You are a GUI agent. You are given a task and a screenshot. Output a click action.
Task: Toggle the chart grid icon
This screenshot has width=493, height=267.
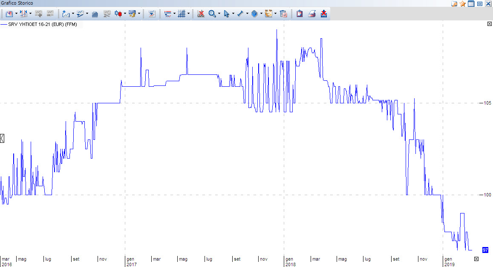coord(182,14)
